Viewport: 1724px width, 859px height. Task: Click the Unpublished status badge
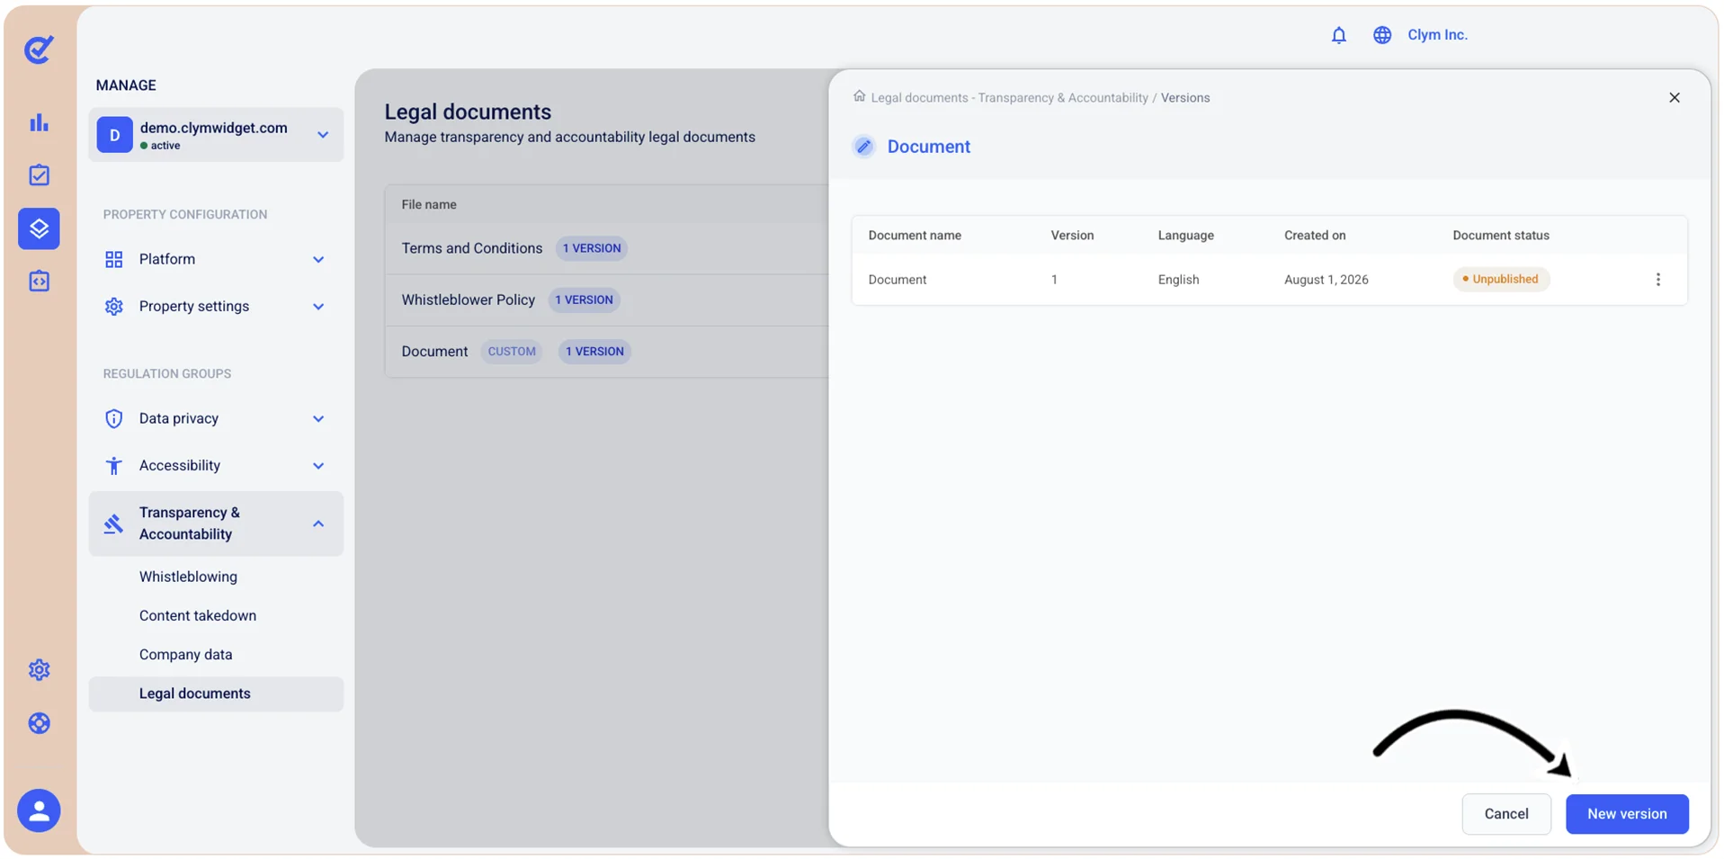click(x=1500, y=279)
